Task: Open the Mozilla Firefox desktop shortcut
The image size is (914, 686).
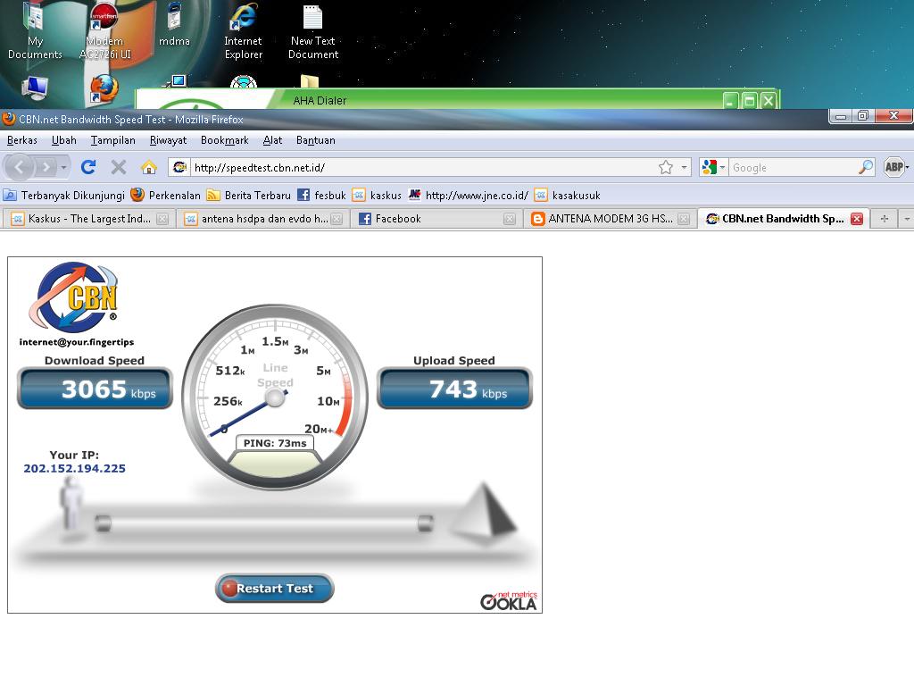Action: (104, 88)
